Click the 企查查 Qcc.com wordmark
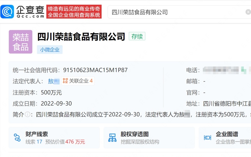Image resolution: width=251 pixels, height=157 pixels. coord(30,12)
